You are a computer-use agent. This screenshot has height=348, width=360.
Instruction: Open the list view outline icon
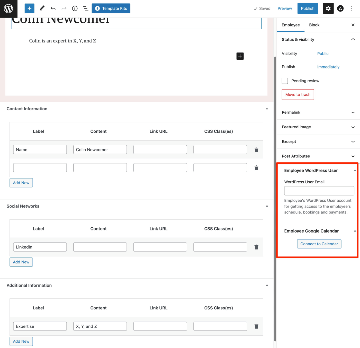tap(86, 8)
